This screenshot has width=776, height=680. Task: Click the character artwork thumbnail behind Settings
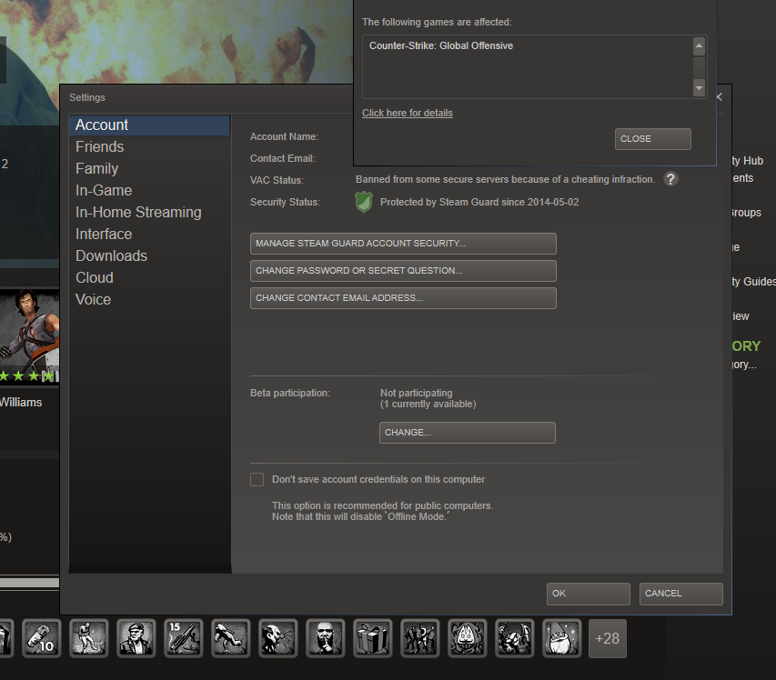coord(30,336)
